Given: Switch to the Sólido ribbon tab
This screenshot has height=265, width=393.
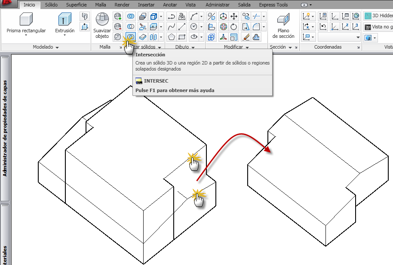Looking at the screenshot, I should (x=51, y=5).
